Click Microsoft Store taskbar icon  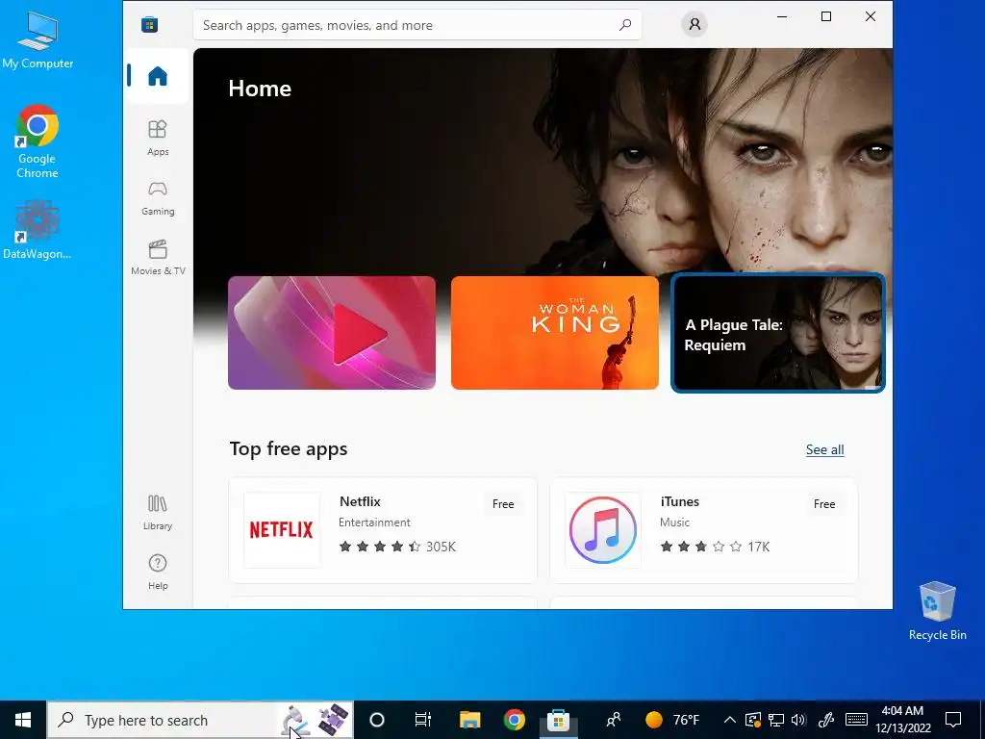point(558,720)
